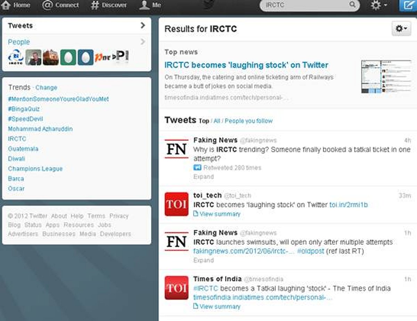Click the Faking News avatar on first tweet

pos(176,149)
